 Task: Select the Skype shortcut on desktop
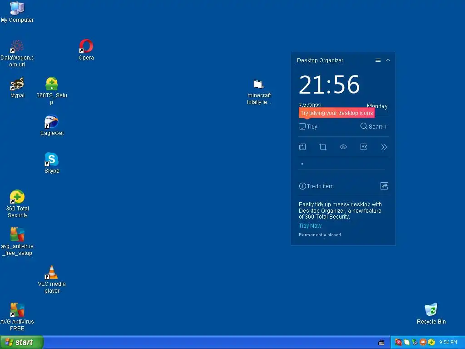coord(52,163)
